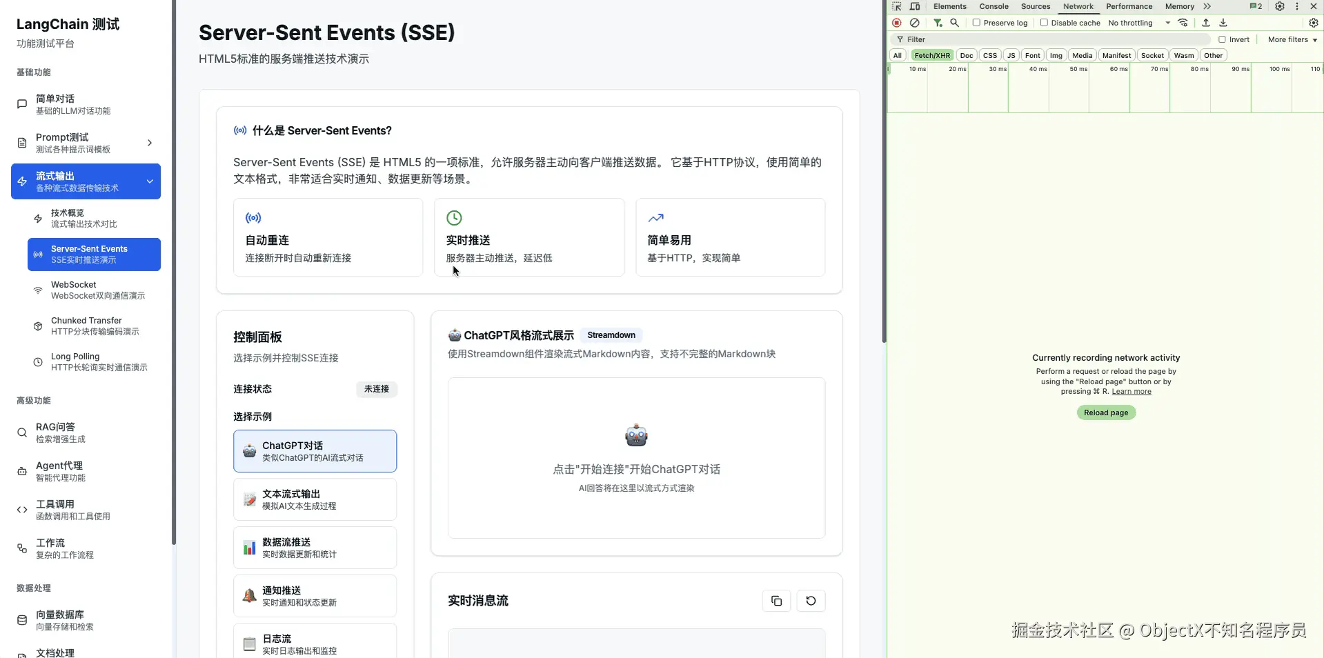This screenshot has height=658, width=1324.
Task: Click the refresh icon in 实时消息流
Action: [811, 601]
